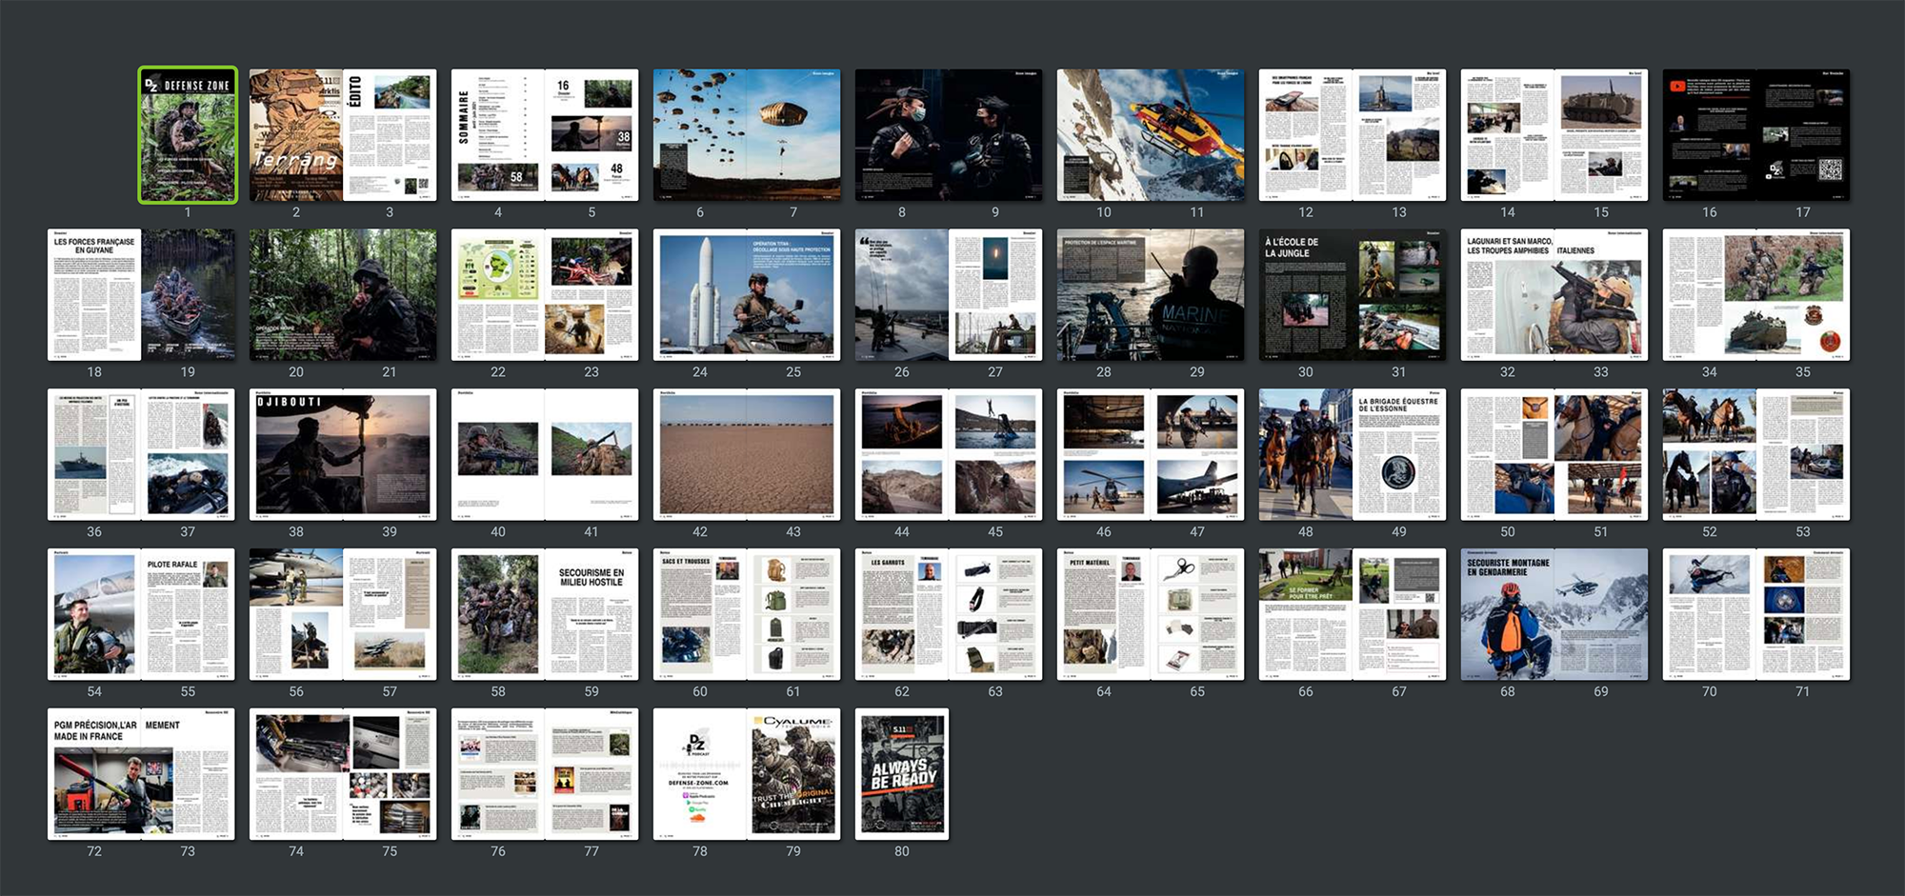Open the 'Pilote Rafale' article page
The height and width of the screenshot is (896, 1905).
pos(188,615)
